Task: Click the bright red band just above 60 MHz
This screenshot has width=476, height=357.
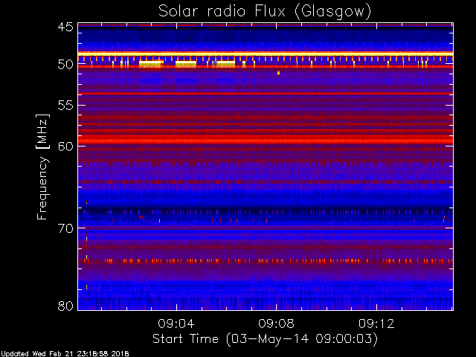Action: tap(266, 141)
